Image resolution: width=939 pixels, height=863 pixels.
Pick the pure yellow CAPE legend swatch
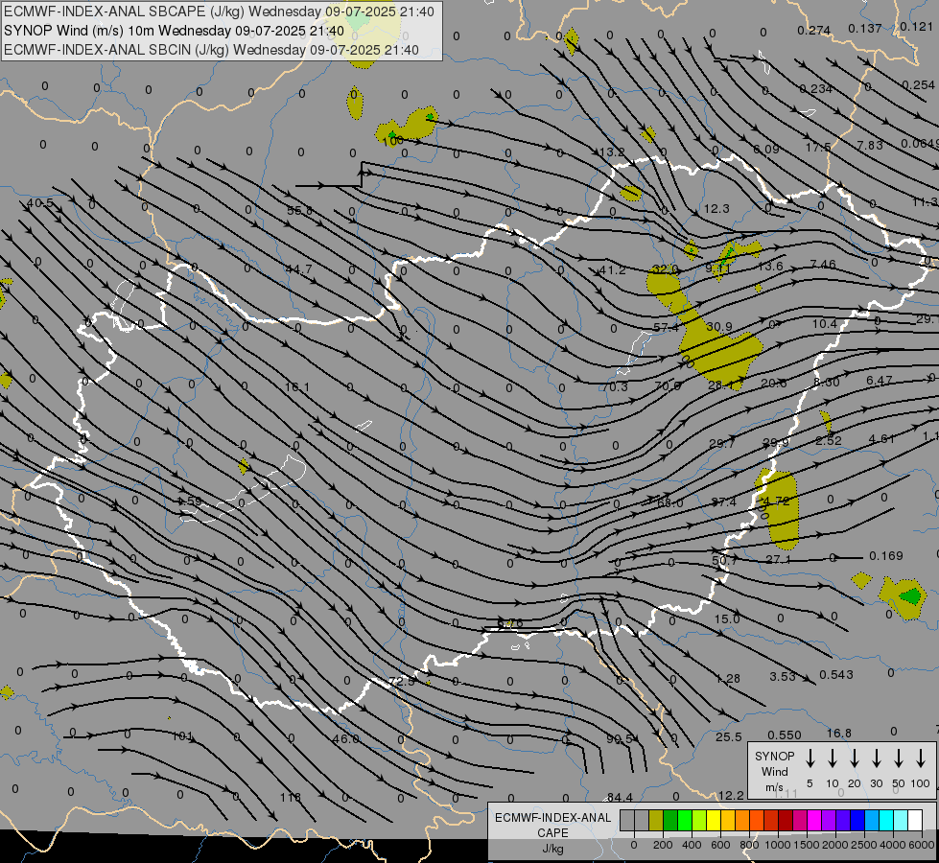714,821
